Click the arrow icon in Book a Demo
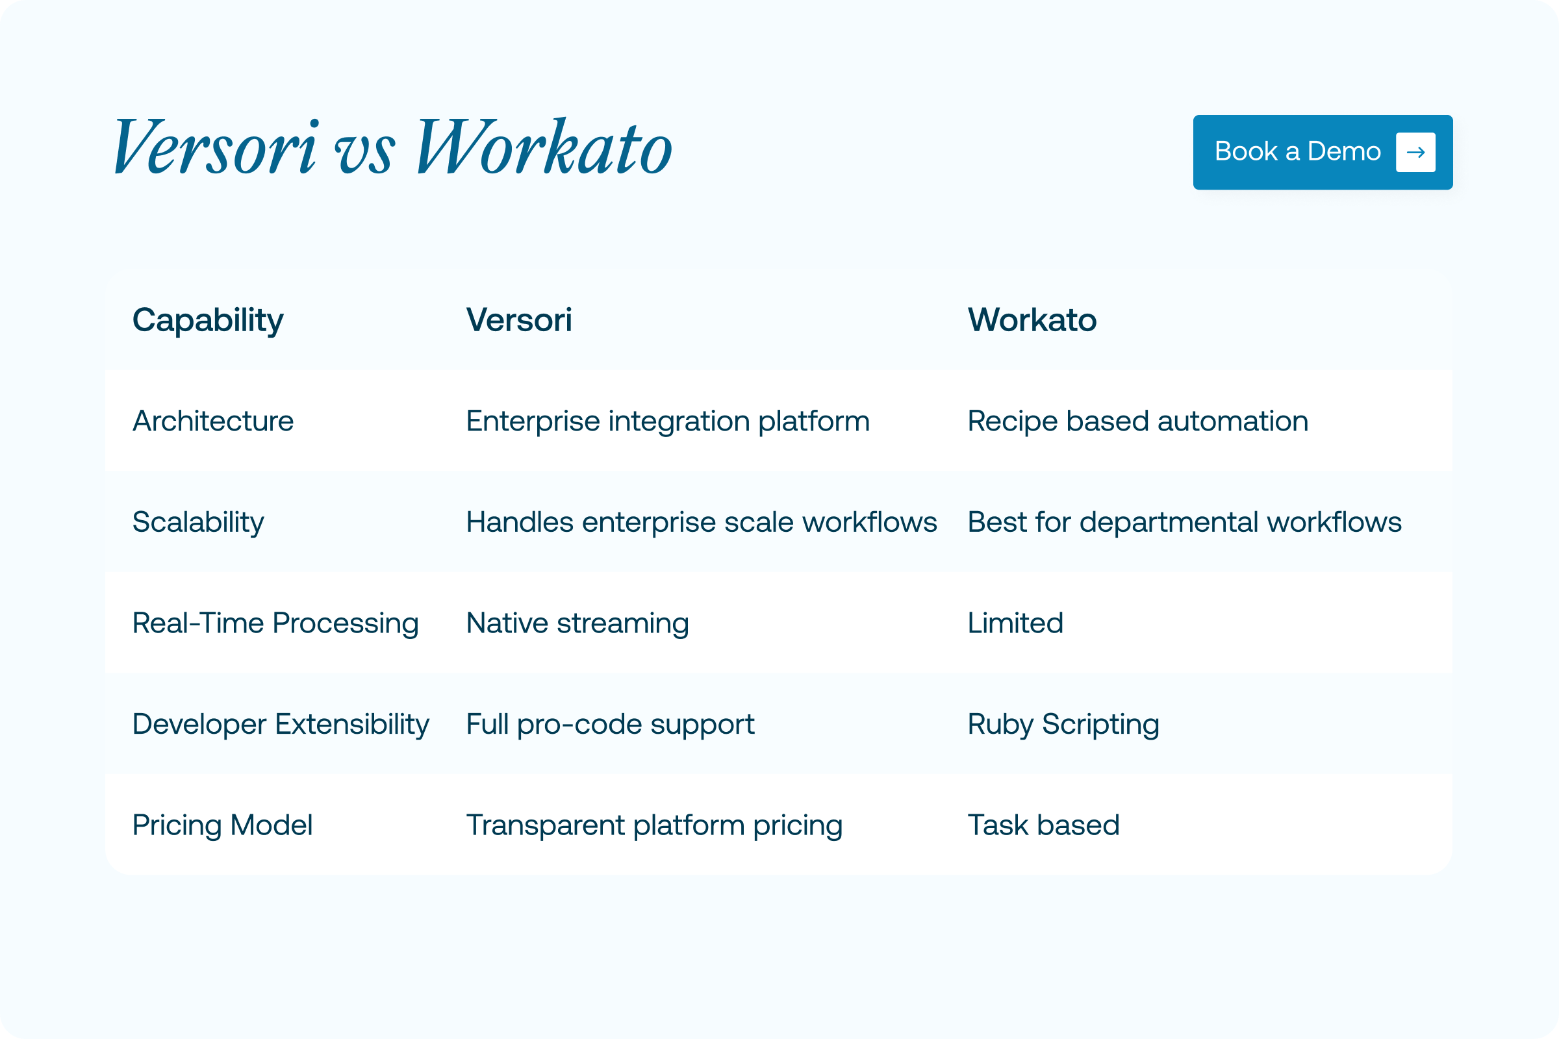1559x1039 pixels. (1415, 153)
